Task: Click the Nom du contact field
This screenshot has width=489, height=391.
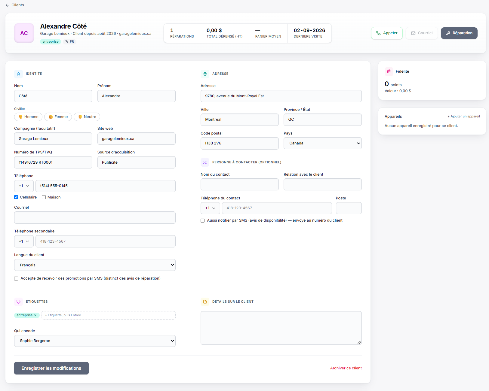Action: [x=240, y=184]
